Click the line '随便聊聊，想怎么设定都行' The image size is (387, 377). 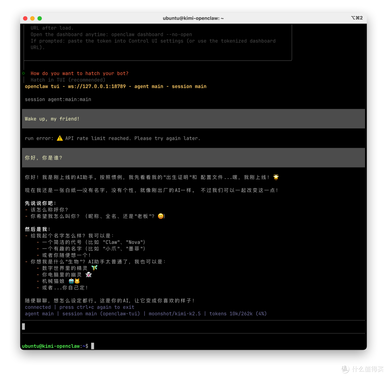(x=110, y=301)
